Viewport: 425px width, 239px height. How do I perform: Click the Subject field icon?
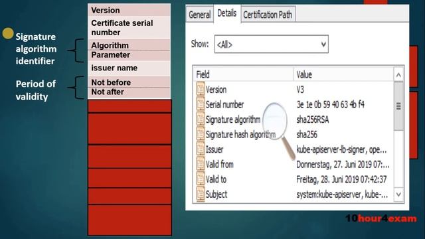click(x=201, y=193)
